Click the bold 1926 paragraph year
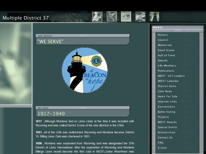206x154 pixels. [39, 143]
